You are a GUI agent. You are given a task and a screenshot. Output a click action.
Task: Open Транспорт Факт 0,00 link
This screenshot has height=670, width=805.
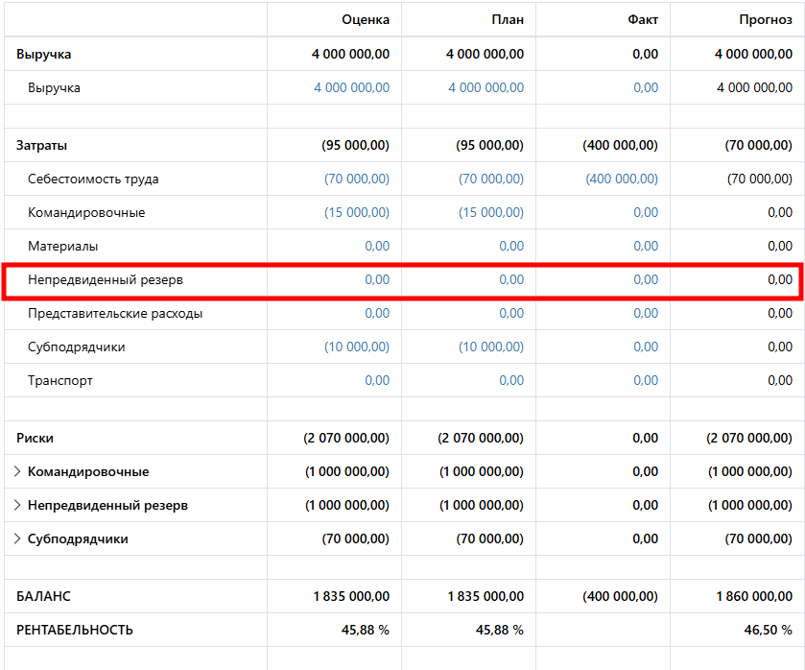[646, 380]
